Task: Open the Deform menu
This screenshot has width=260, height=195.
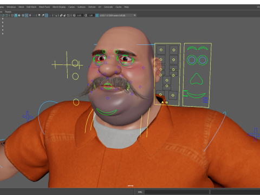Action: click(92, 7)
